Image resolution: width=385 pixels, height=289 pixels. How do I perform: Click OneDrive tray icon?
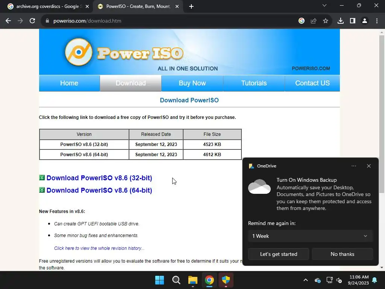coord(317,280)
